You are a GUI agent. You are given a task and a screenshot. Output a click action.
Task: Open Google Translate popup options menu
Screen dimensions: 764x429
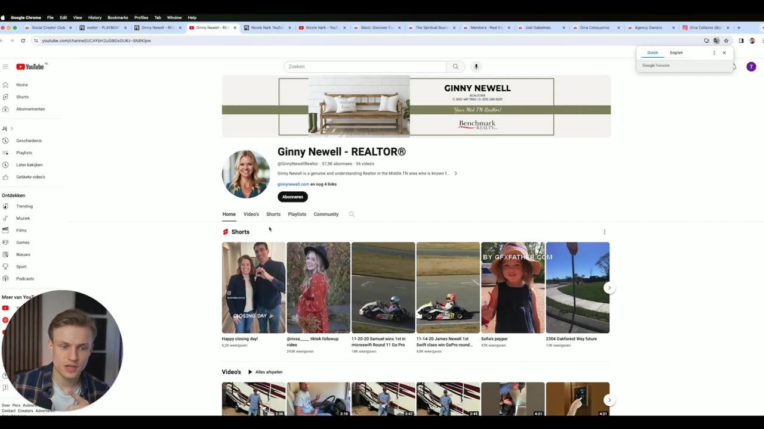714,52
